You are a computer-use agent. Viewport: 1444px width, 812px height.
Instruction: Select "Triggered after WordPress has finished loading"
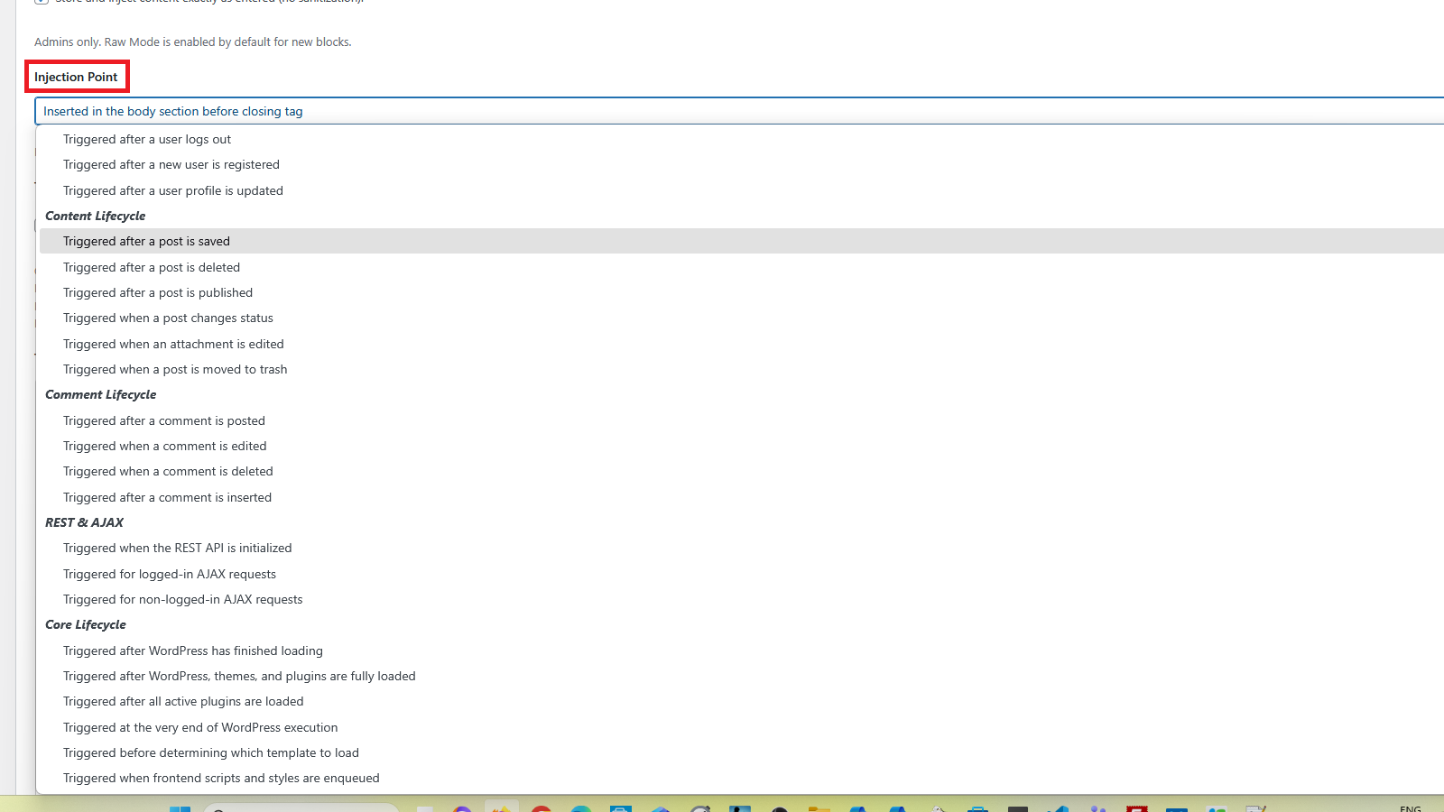[x=741, y=651]
